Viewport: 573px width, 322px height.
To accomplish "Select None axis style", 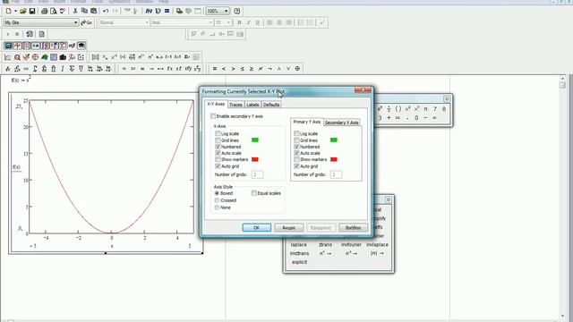I will point(217,208).
